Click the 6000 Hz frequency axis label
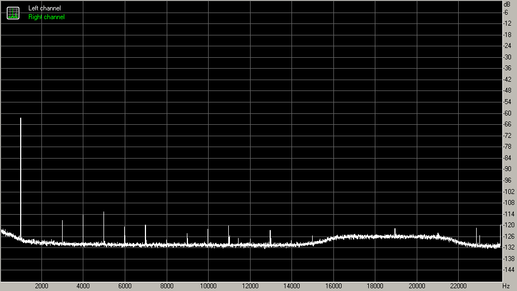The width and height of the screenshot is (517, 291). coord(125,286)
